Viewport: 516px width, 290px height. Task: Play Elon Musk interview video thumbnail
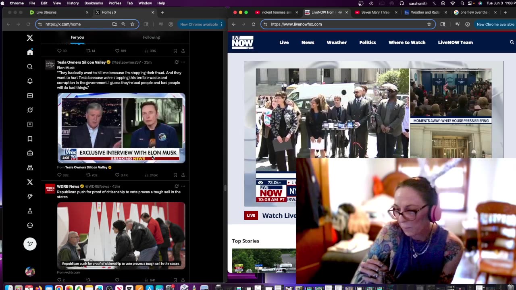(x=121, y=128)
